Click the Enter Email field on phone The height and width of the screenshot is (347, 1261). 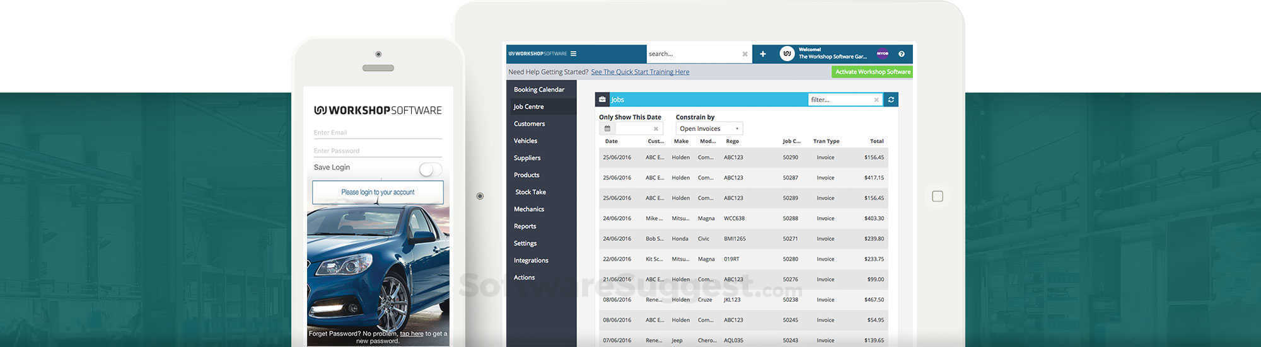[x=378, y=133]
